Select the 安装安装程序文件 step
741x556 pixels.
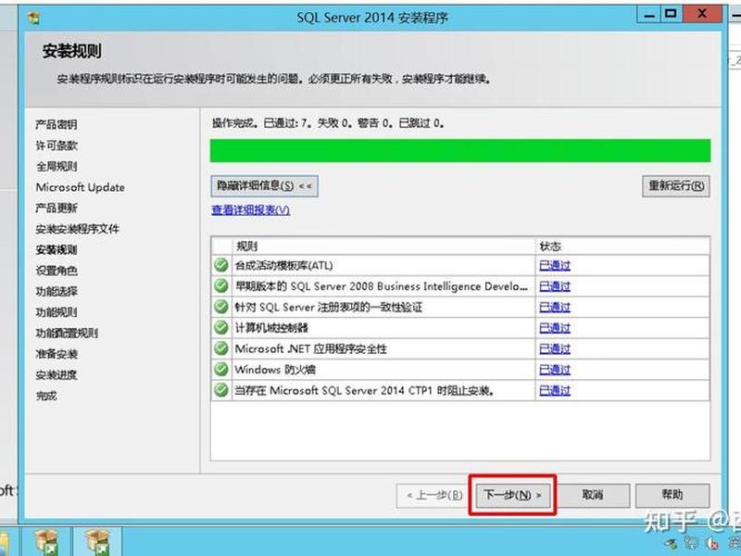click(77, 229)
